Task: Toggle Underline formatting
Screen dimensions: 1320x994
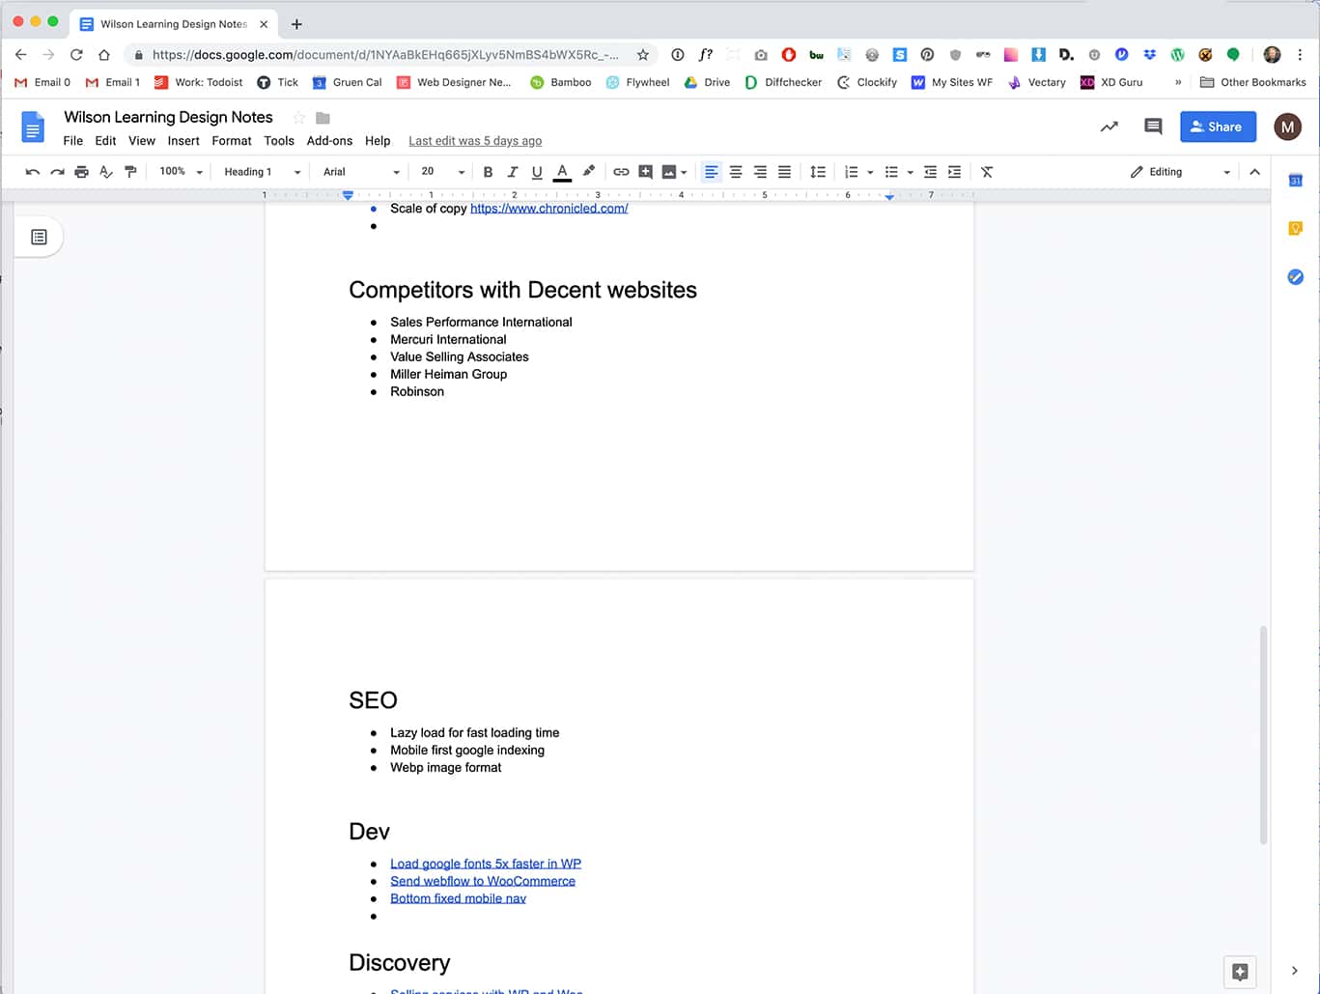Action: [x=537, y=172]
